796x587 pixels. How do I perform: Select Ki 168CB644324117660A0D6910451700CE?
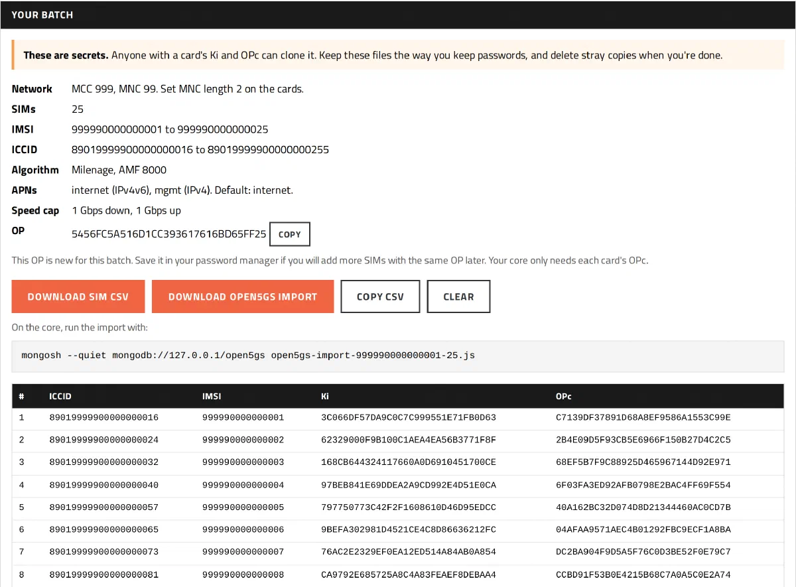[x=409, y=462]
